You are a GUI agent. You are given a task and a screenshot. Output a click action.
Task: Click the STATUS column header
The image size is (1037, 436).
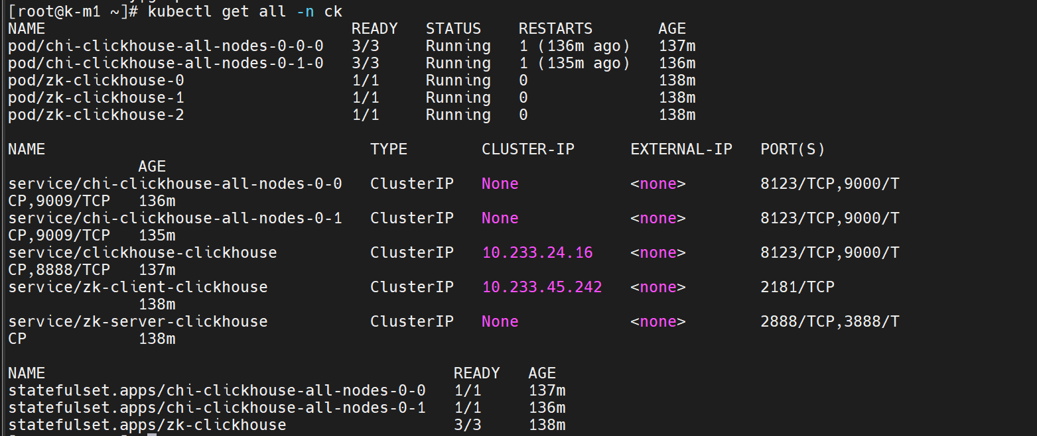[453, 28]
